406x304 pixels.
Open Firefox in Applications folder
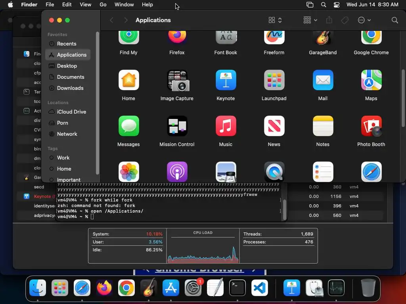177,38
